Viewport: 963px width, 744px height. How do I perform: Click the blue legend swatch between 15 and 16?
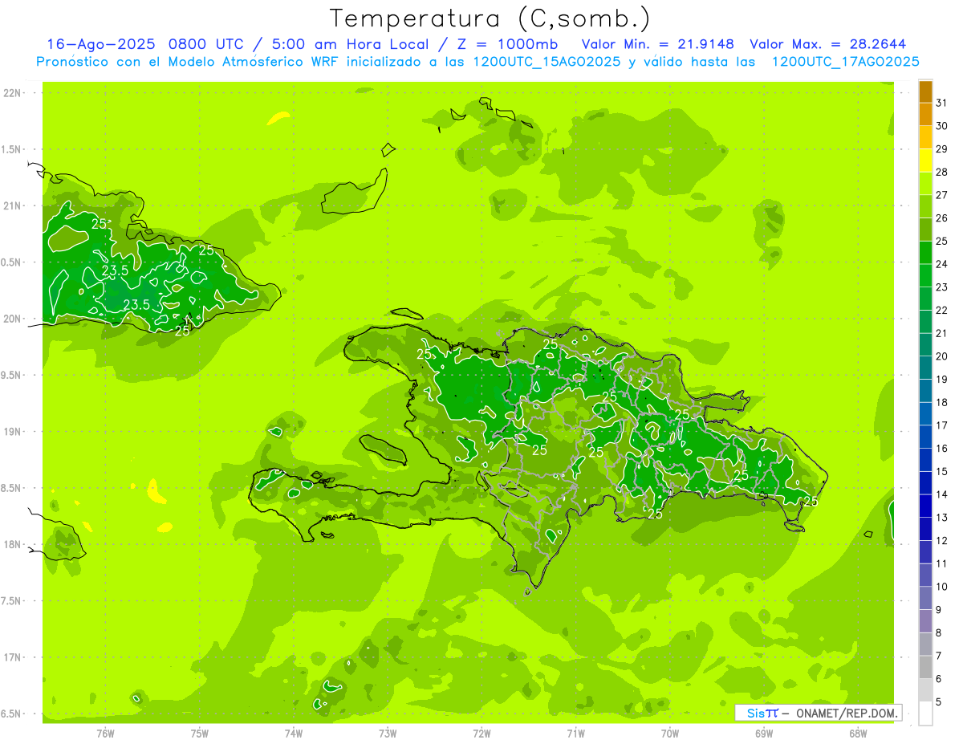point(925,460)
